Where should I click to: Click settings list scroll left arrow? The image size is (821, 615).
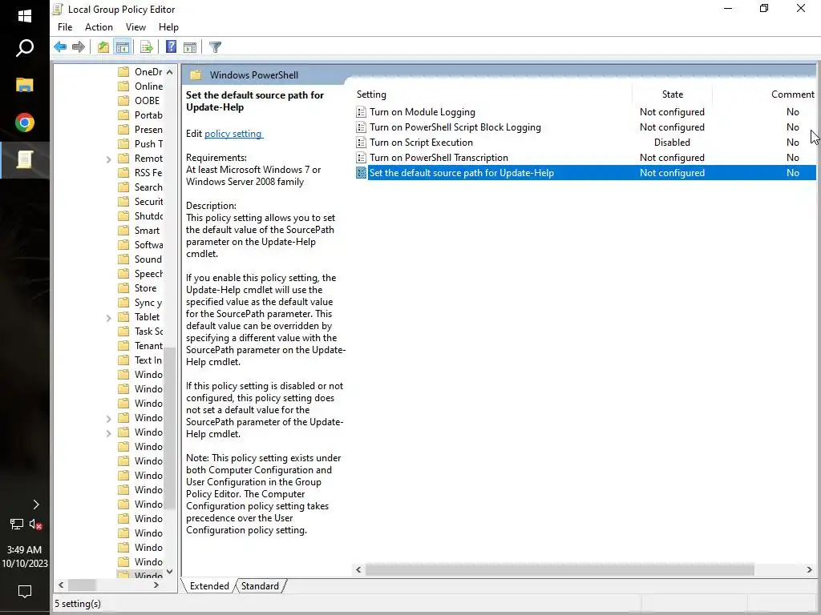click(x=358, y=569)
